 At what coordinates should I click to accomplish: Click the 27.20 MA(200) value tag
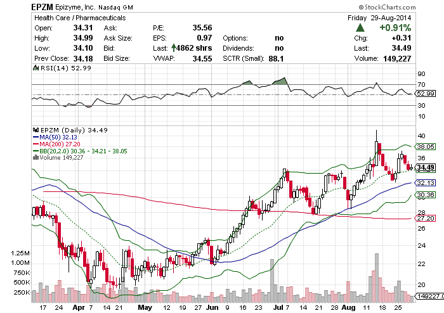[426, 218]
